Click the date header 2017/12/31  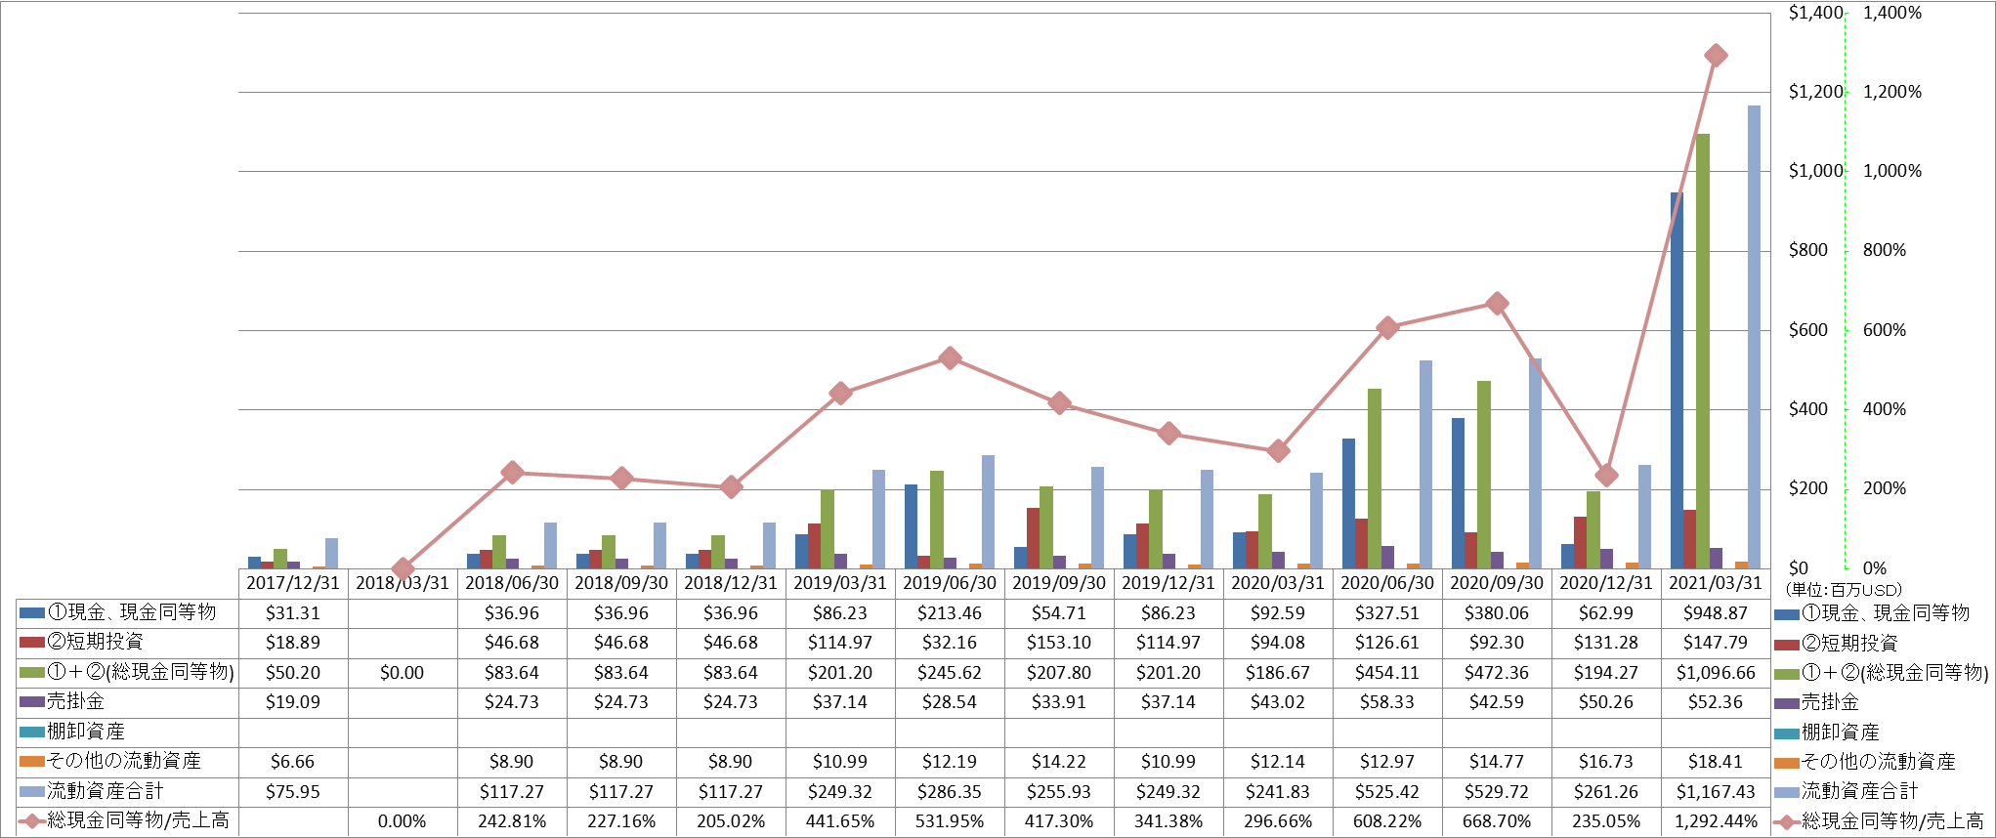pyautogui.click(x=293, y=583)
